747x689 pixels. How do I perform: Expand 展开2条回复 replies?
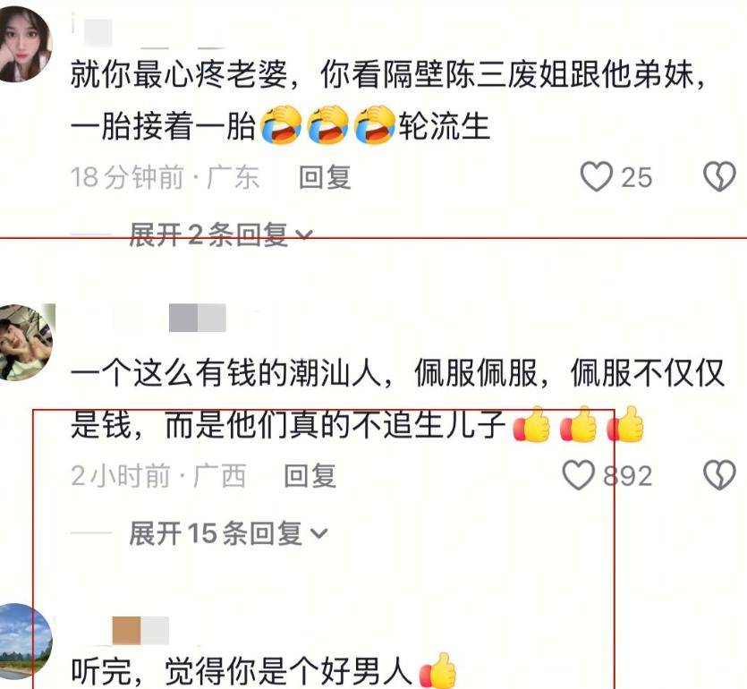coord(221,235)
